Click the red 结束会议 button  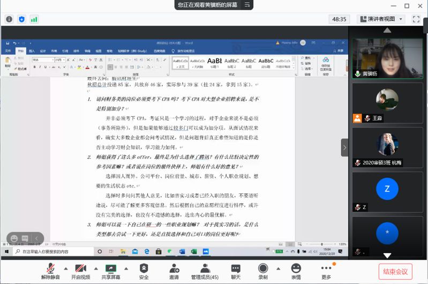pyautogui.click(x=395, y=271)
